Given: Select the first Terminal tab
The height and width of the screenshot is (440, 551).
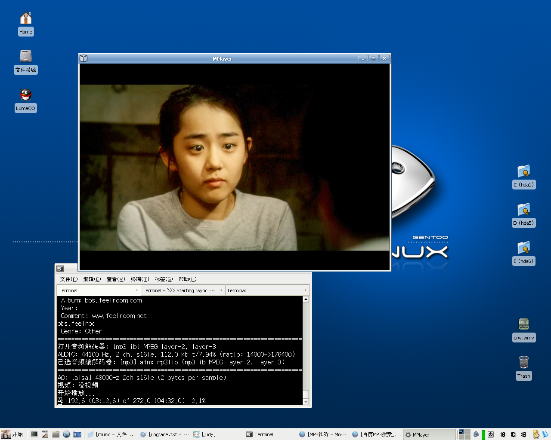Looking at the screenshot, I should click(x=99, y=290).
